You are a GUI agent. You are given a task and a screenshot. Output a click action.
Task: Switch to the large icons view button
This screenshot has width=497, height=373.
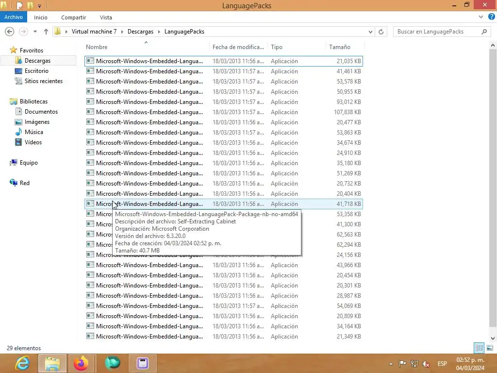tap(490, 348)
